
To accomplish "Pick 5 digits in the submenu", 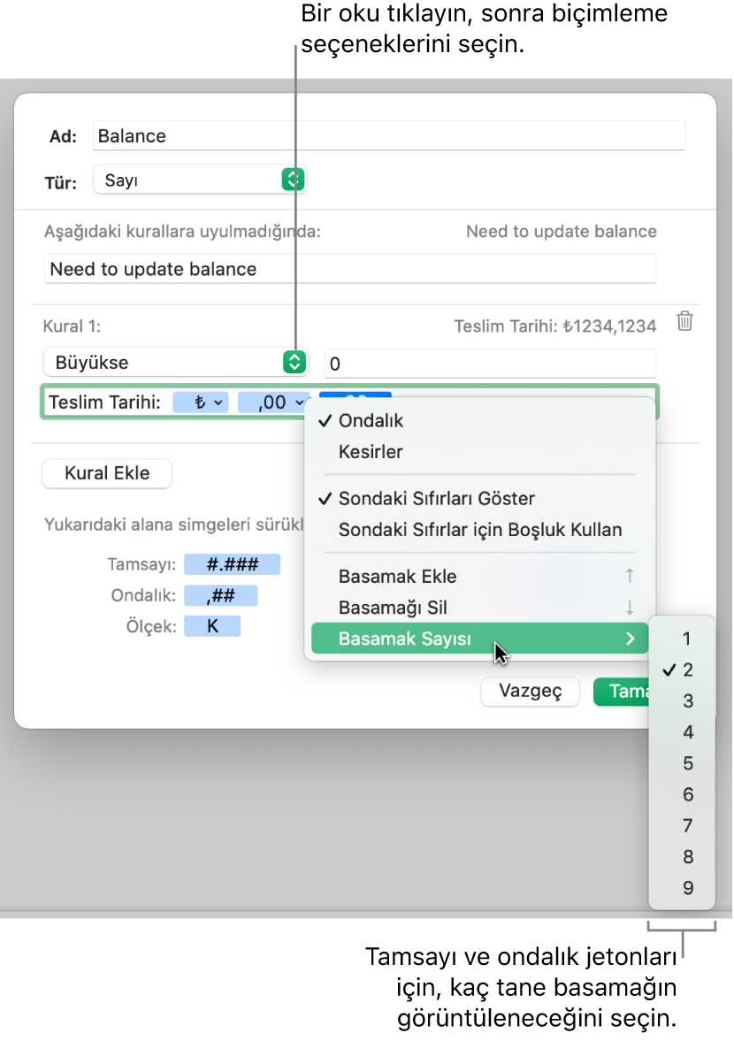I will (x=682, y=763).
